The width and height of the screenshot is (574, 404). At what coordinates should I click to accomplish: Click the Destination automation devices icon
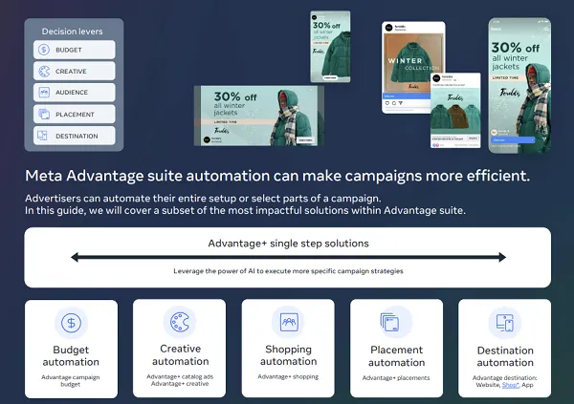(505, 323)
